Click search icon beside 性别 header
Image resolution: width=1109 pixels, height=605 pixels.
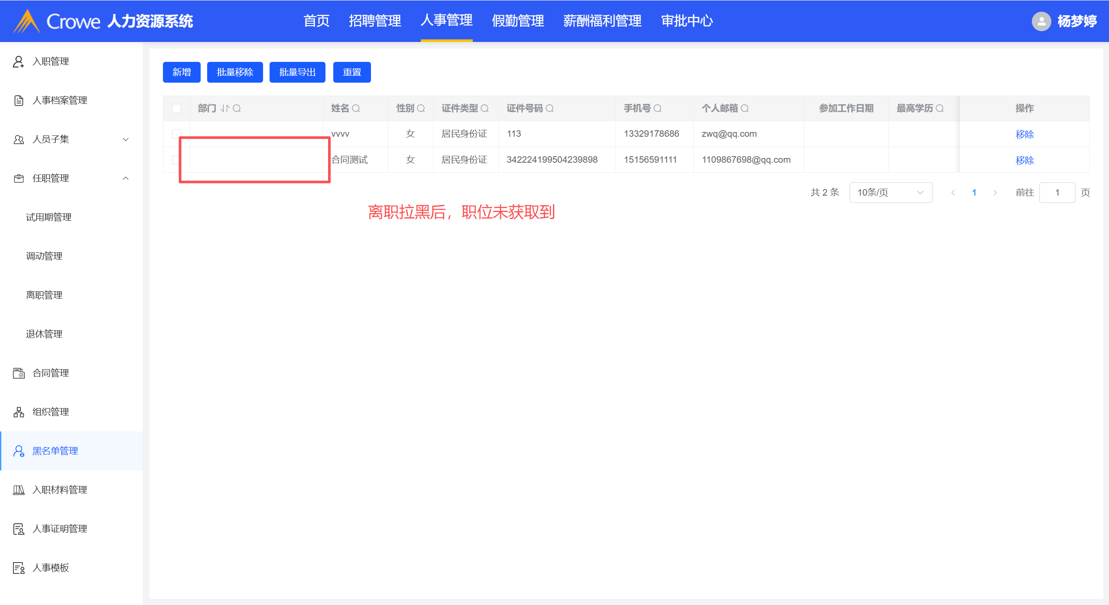(421, 108)
